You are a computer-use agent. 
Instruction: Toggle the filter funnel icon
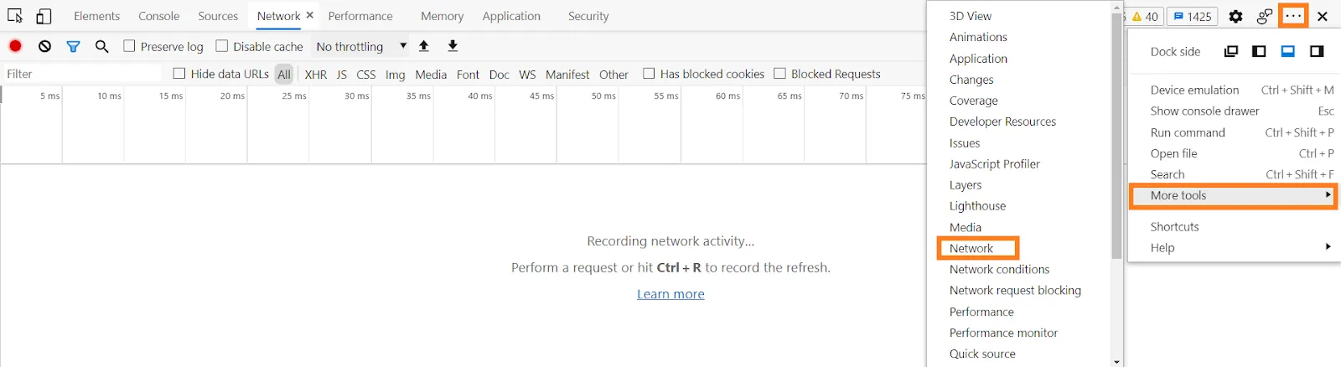point(73,46)
